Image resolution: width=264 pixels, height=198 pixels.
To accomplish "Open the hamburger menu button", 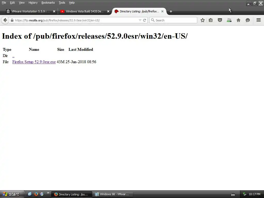I will point(259,20).
